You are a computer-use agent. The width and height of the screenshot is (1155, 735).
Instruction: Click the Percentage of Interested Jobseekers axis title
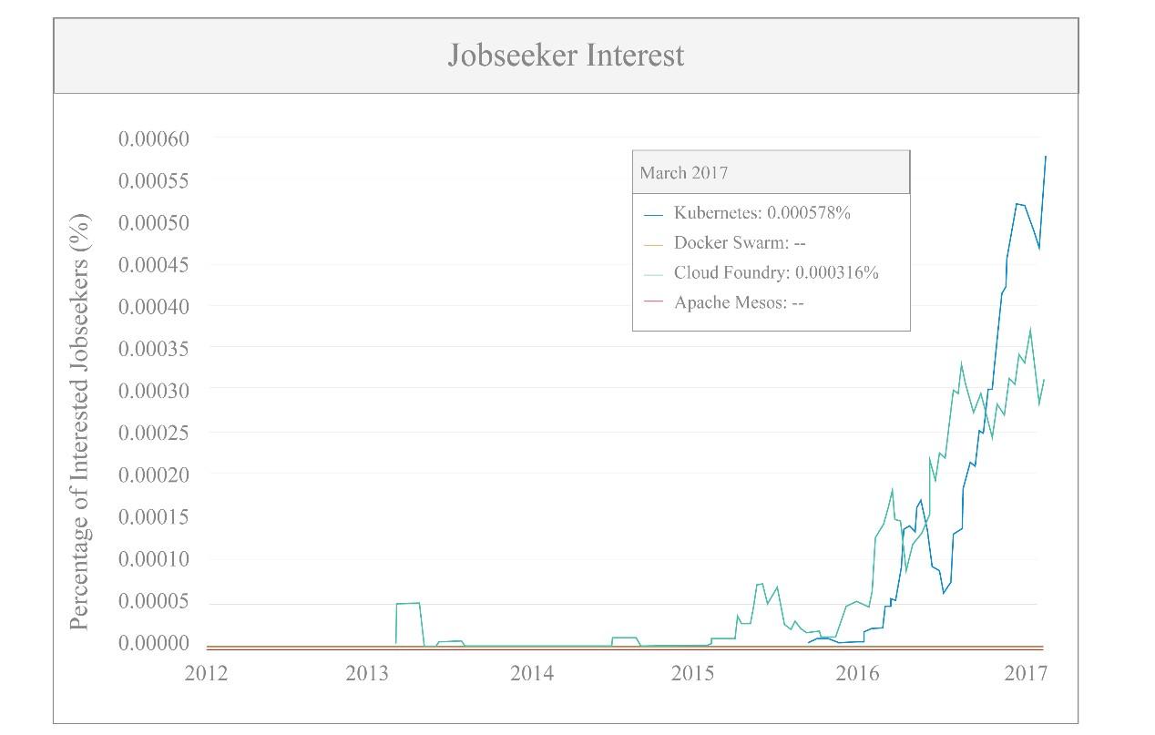pyautogui.click(x=80, y=421)
